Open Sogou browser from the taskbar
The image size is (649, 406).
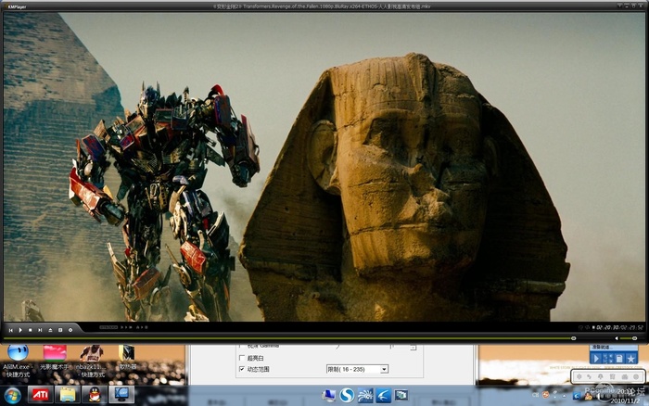coord(347,395)
